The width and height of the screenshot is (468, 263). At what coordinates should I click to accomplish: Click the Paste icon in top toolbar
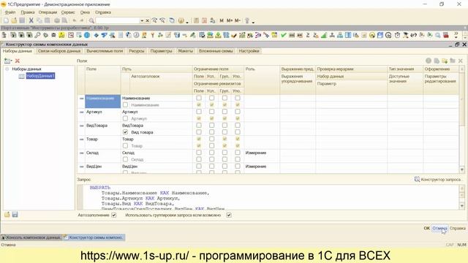(47, 20)
